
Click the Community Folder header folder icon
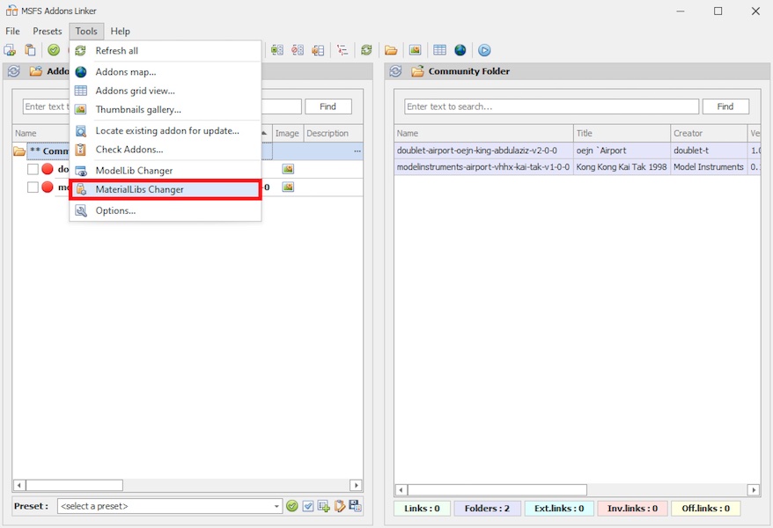point(417,71)
